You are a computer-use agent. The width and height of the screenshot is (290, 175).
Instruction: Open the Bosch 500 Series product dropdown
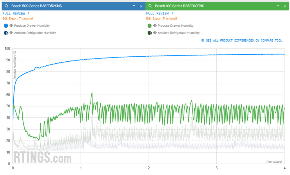(x=134, y=5)
